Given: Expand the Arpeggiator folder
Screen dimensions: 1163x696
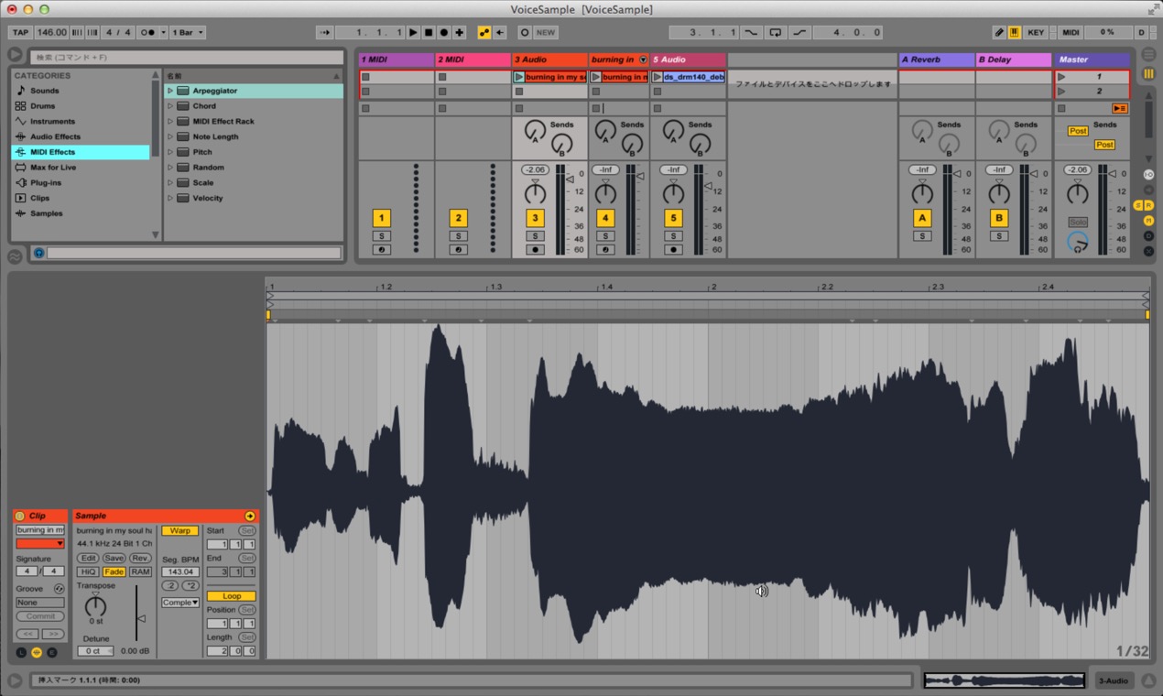Looking at the screenshot, I should (170, 91).
